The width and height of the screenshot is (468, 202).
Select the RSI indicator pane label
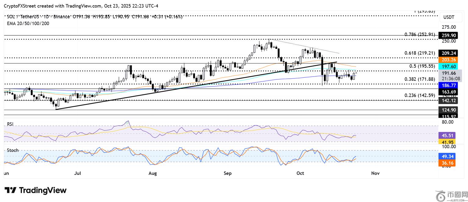click(11, 124)
